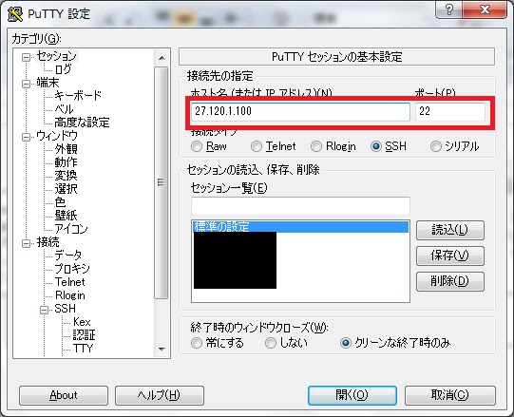Image resolution: width=514 pixels, height=417 pixels.
Task: Open the ウィンドウ category
Action: pyautogui.click(x=57, y=136)
